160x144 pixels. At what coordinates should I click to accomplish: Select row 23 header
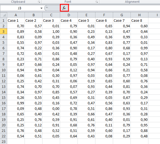(4, 142)
